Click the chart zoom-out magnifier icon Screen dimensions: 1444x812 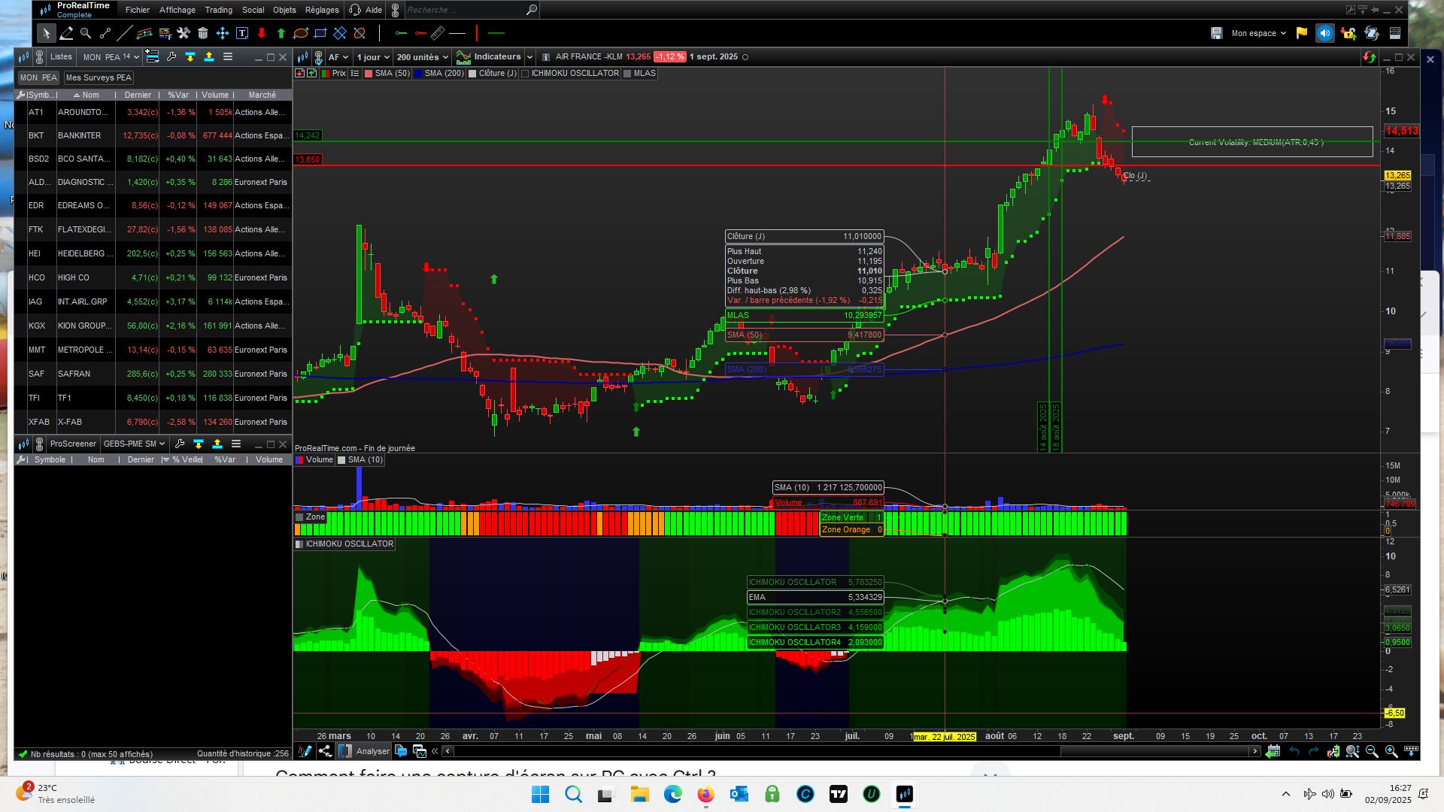(x=1372, y=751)
